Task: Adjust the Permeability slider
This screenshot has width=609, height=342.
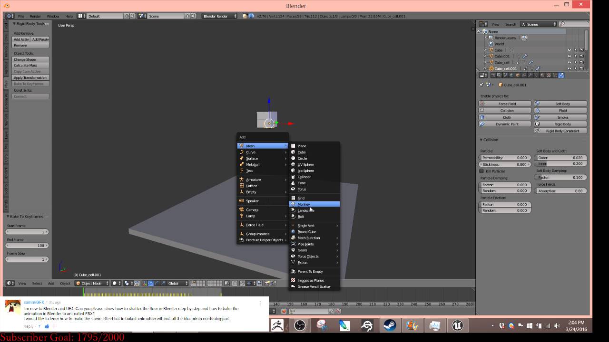Action: (x=505, y=158)
